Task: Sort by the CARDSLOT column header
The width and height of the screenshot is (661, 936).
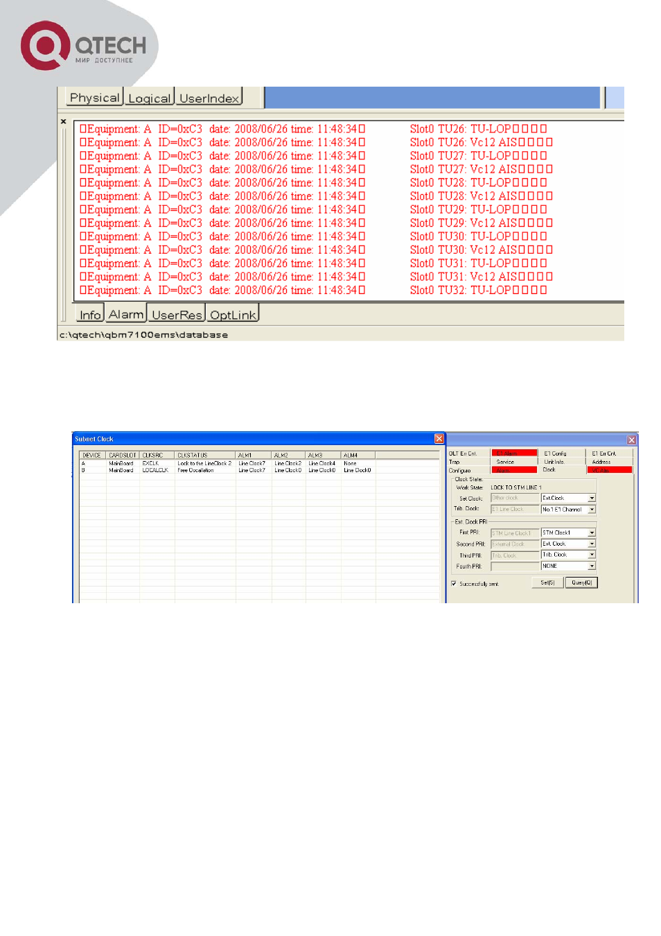Action: coord(123,456)
